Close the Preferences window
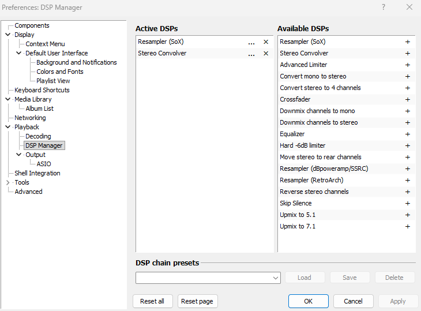The image size is (421, 311). 409,7
